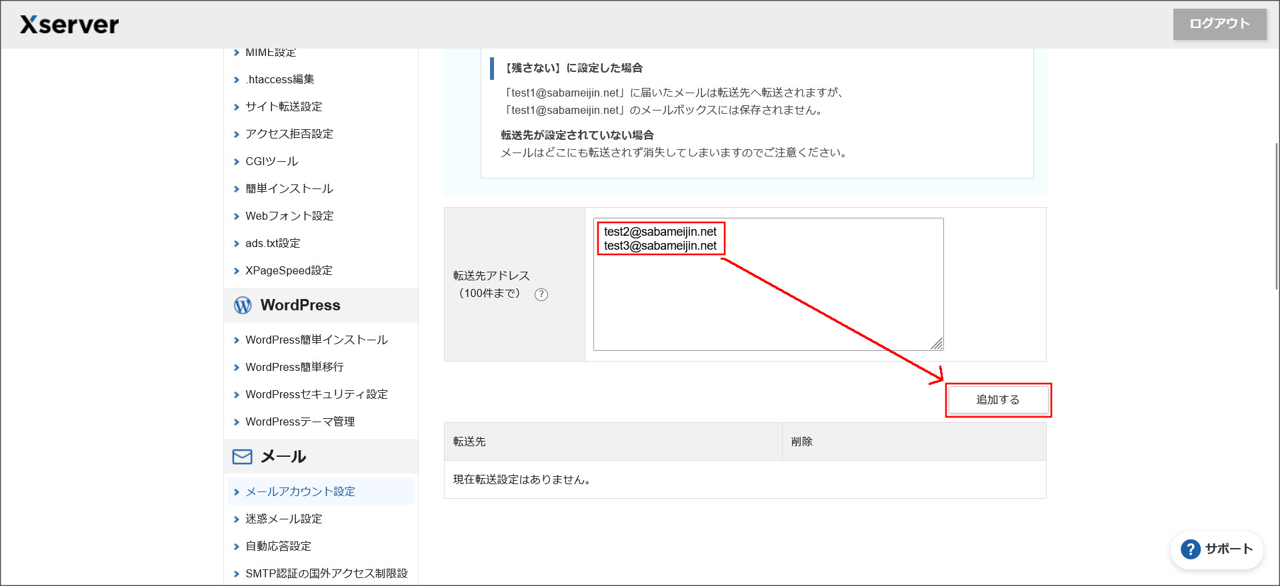Image resolution: width=1280 pixels, height=586 pixels.
Task: Open 簡単インストール link
Action: point(289,188)
